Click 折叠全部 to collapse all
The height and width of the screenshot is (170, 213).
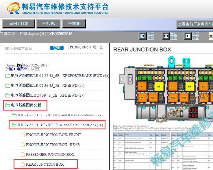[97, 47]
